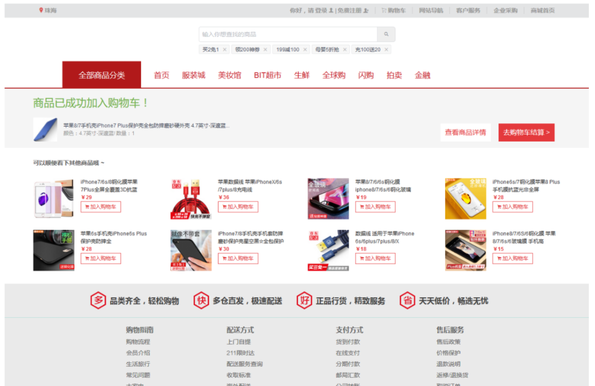Click 查看商品详情 button
This screenshot has width=595, height=386.
tap(465, 132)
